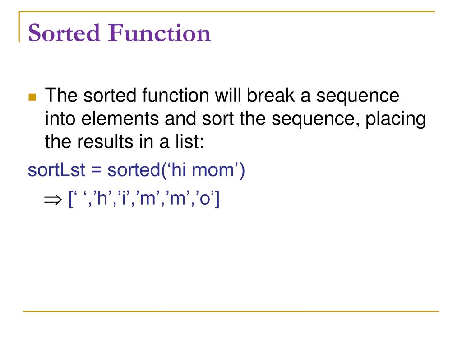Click the 'h' element in the result list
This screenshot has height=346, width=462.
(x=102, y=198)
